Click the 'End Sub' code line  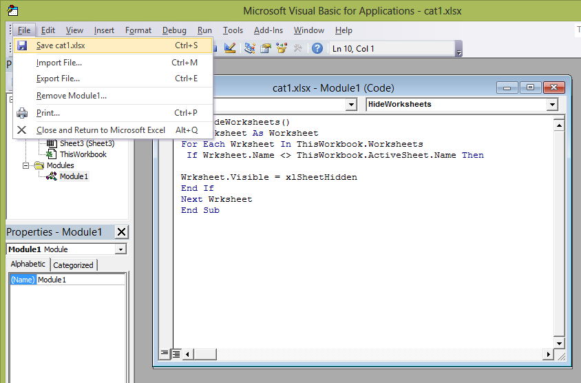tap(200, 210)
